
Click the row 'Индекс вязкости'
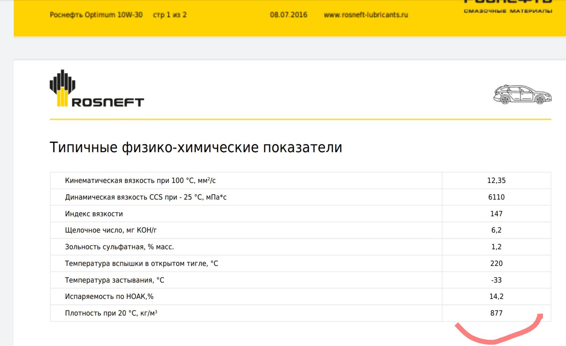point(301,214)
